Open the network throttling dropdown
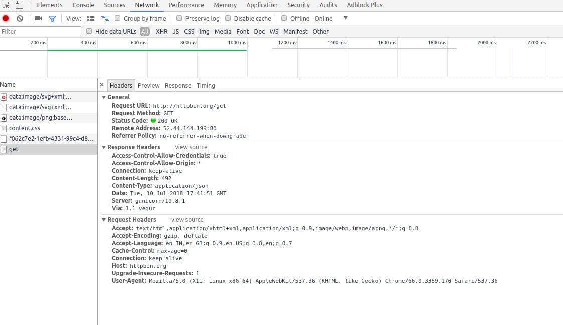Viewport: 563px width, 325px height. [345, 18]
